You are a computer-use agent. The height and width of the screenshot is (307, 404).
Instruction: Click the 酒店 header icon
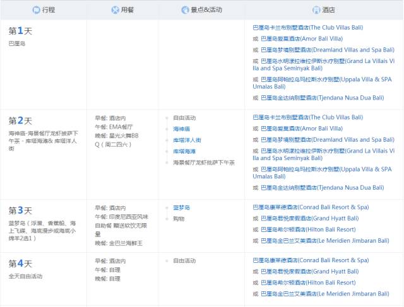point(316,10)
